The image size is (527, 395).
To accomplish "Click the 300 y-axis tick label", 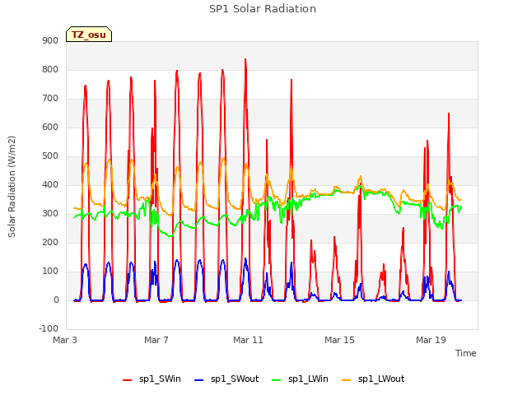I will point(50,214).
